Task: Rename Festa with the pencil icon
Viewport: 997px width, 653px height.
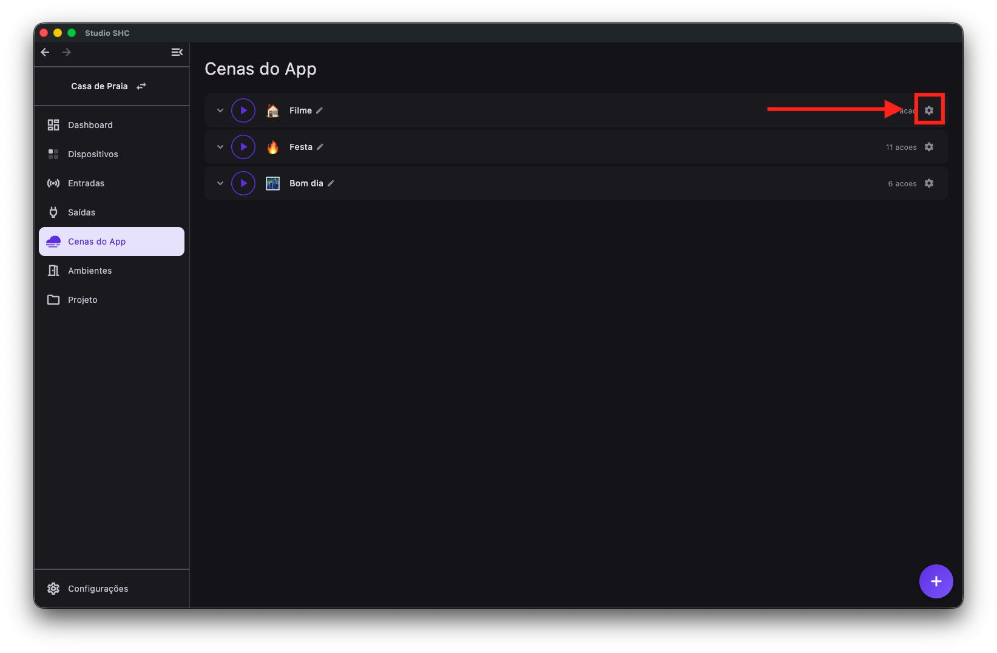Action: pyautogui.click(x=320, y=147)
